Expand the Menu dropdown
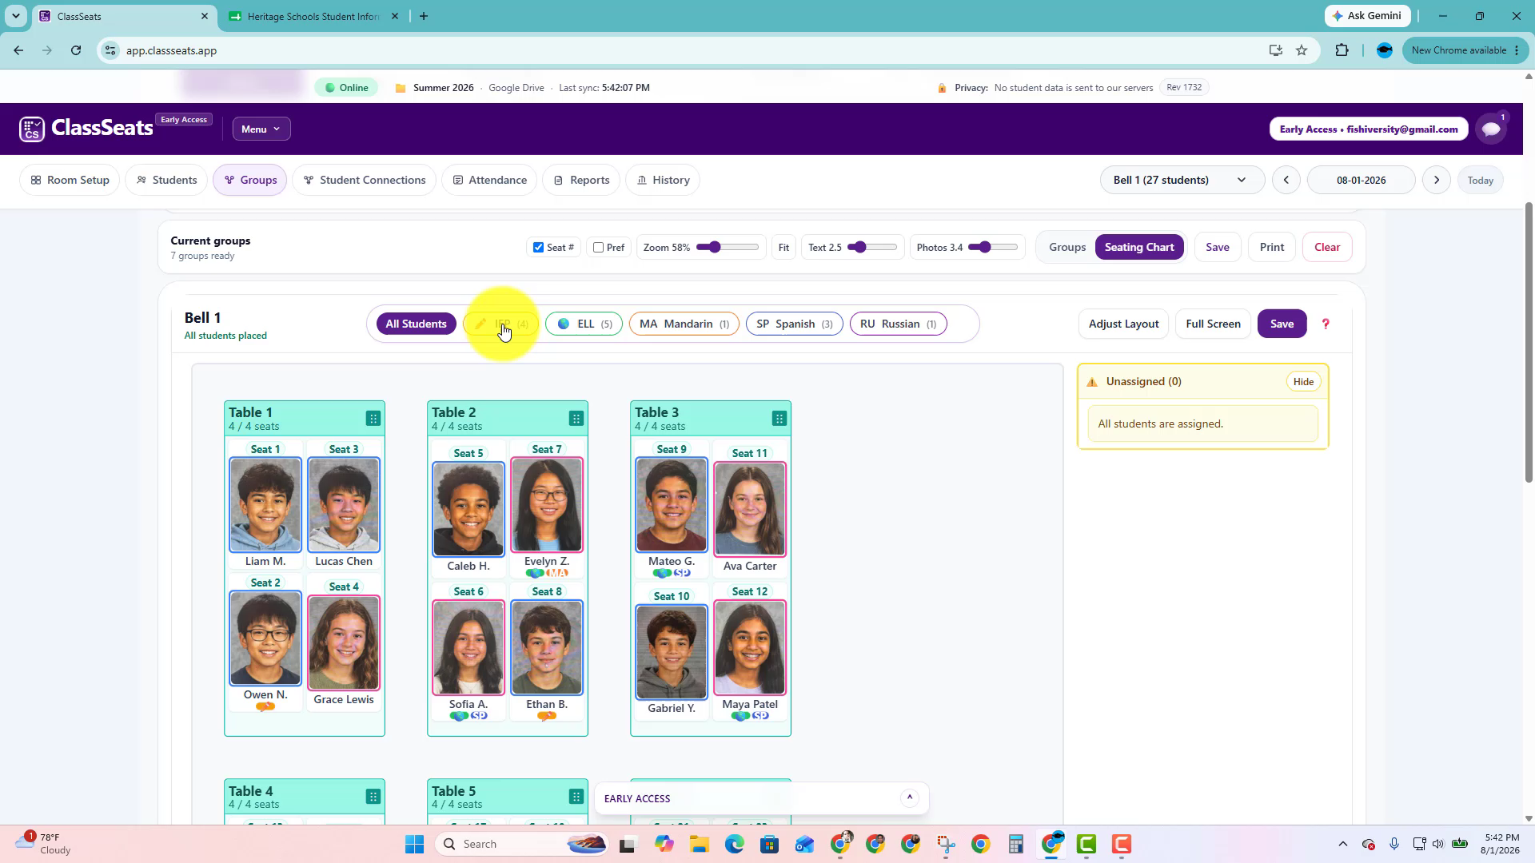The width and height of the screenshot is (1535, 863). 261,129
